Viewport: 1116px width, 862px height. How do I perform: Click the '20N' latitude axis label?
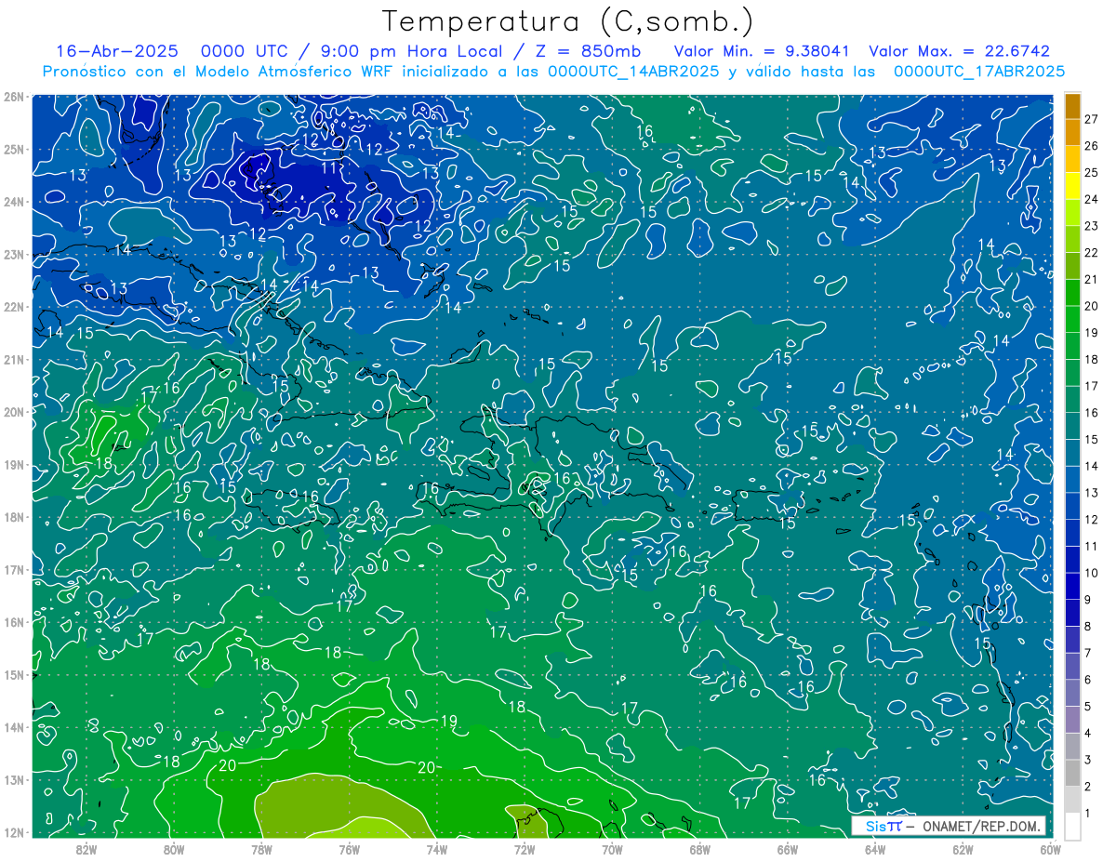[13, 412]
